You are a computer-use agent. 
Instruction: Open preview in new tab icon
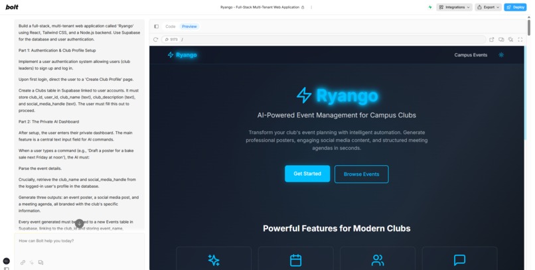(492, 40)
